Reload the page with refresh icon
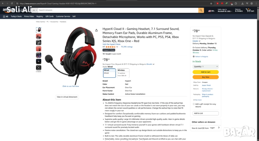Image resolution: width=259 pixels, height=141 pixels. pyautogui.click(x=12, y=4)
